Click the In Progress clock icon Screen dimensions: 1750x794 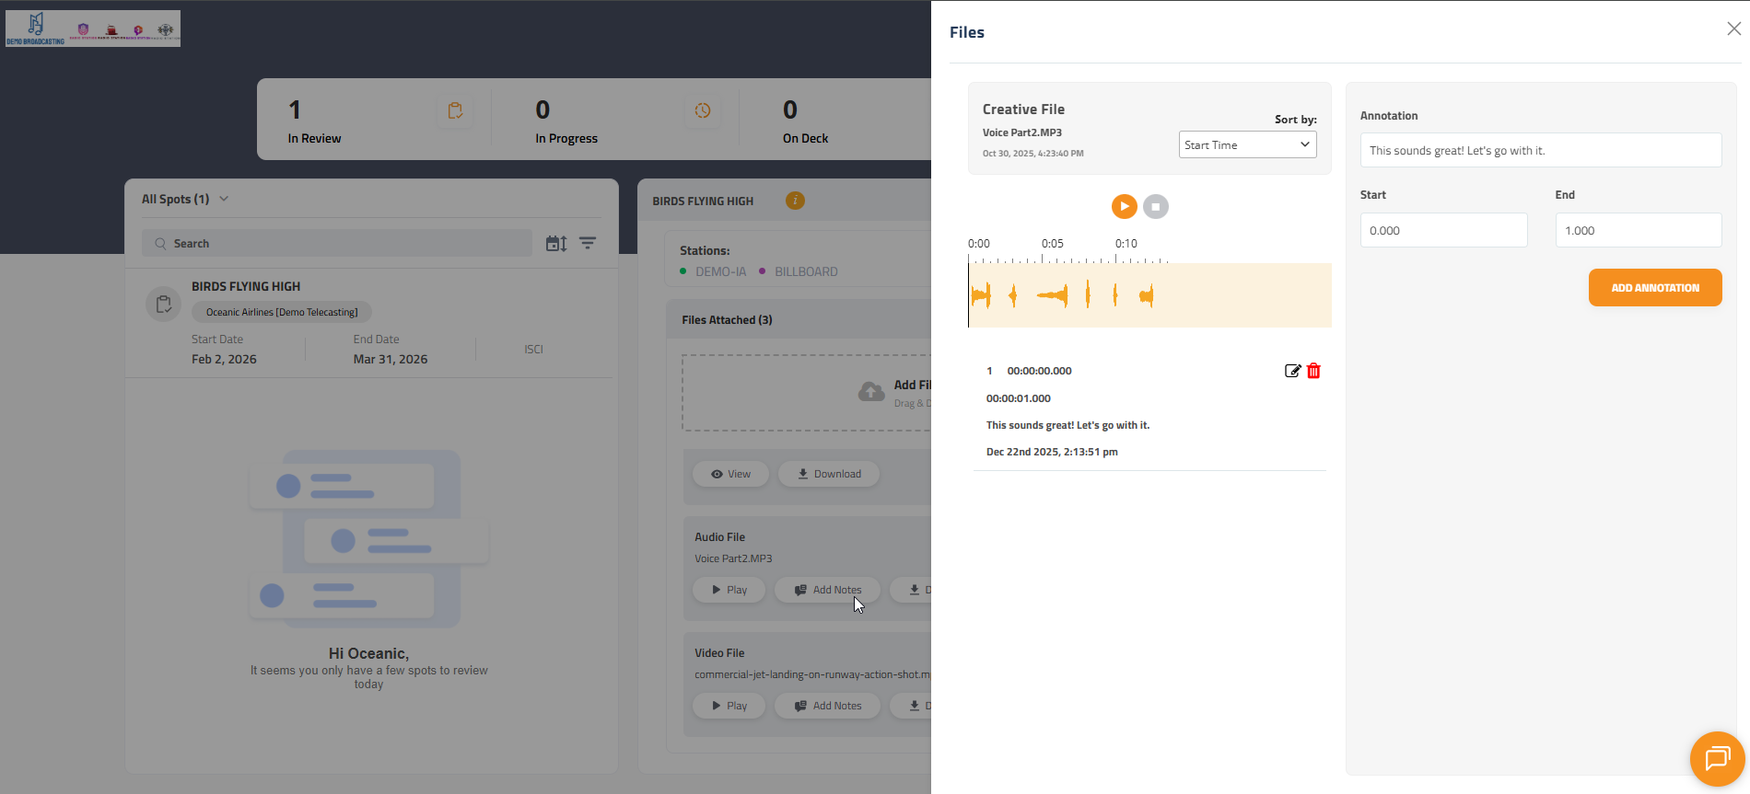coord(703,110)
